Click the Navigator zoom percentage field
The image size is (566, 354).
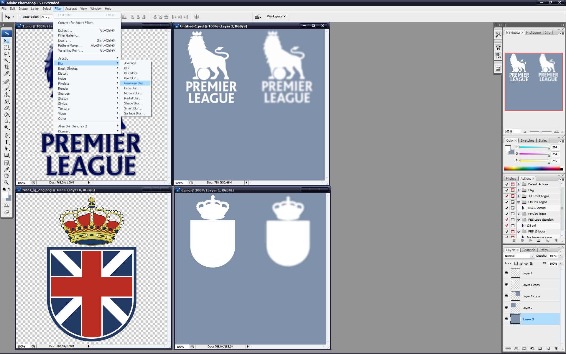point(512,132)
